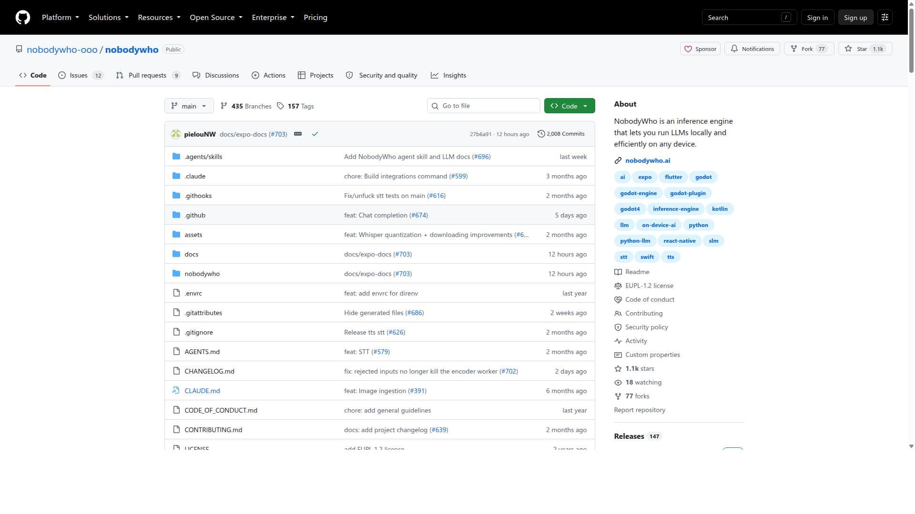Screen dimensions: 915x514
Task: Click the .claude folder icon
Action: coord(176,176)
